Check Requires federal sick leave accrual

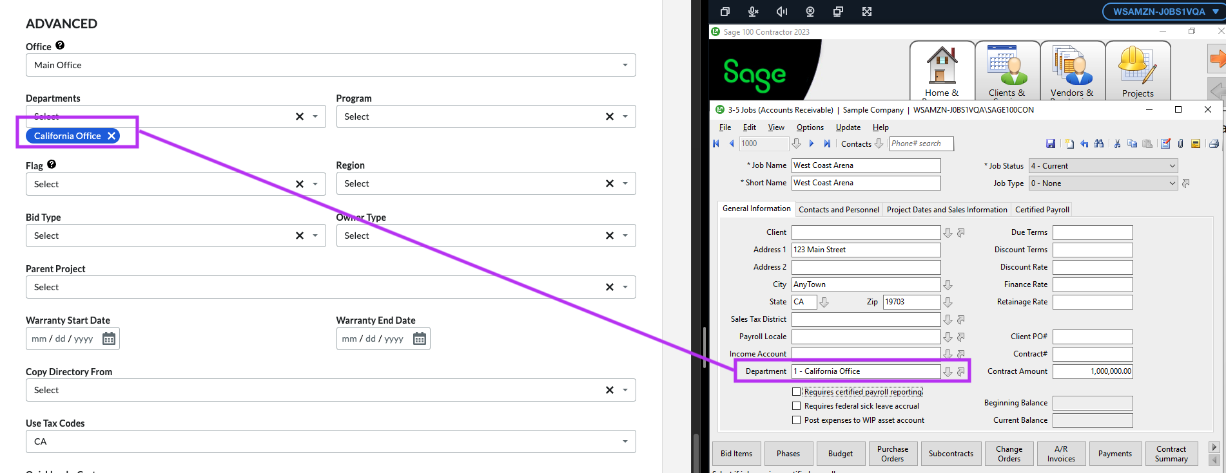(x=796, y=406)
